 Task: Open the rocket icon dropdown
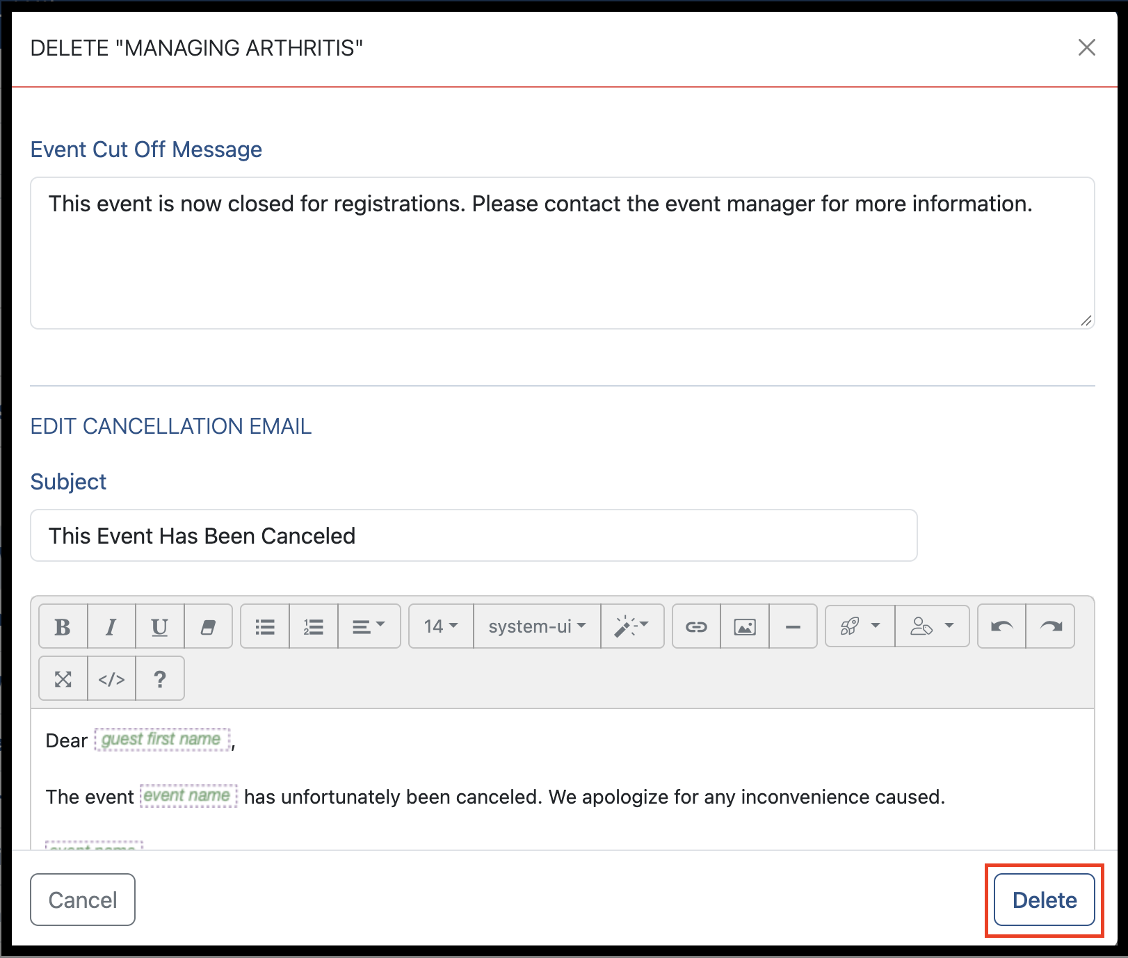(860, 626)
